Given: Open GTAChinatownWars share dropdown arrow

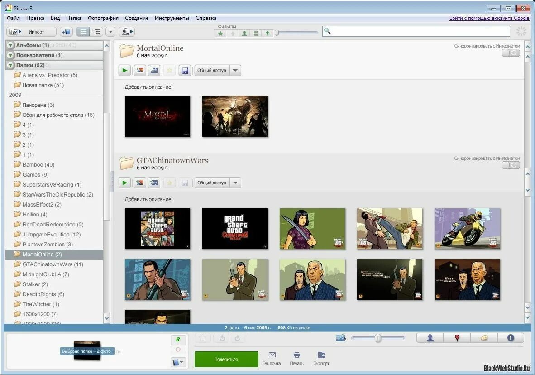Looking at the screenshot, I should (x=235, y=183).
